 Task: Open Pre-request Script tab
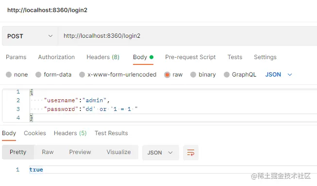[190, 57]
